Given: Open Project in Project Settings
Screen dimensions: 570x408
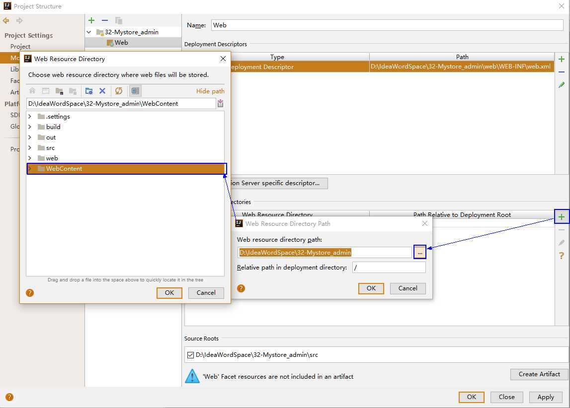Looking at the screenshot, I should click(20, 47).
